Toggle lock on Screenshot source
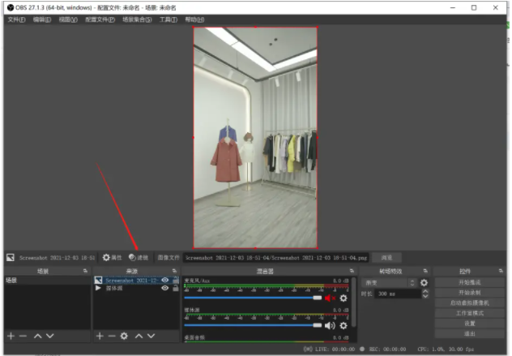 click(176, 280)
